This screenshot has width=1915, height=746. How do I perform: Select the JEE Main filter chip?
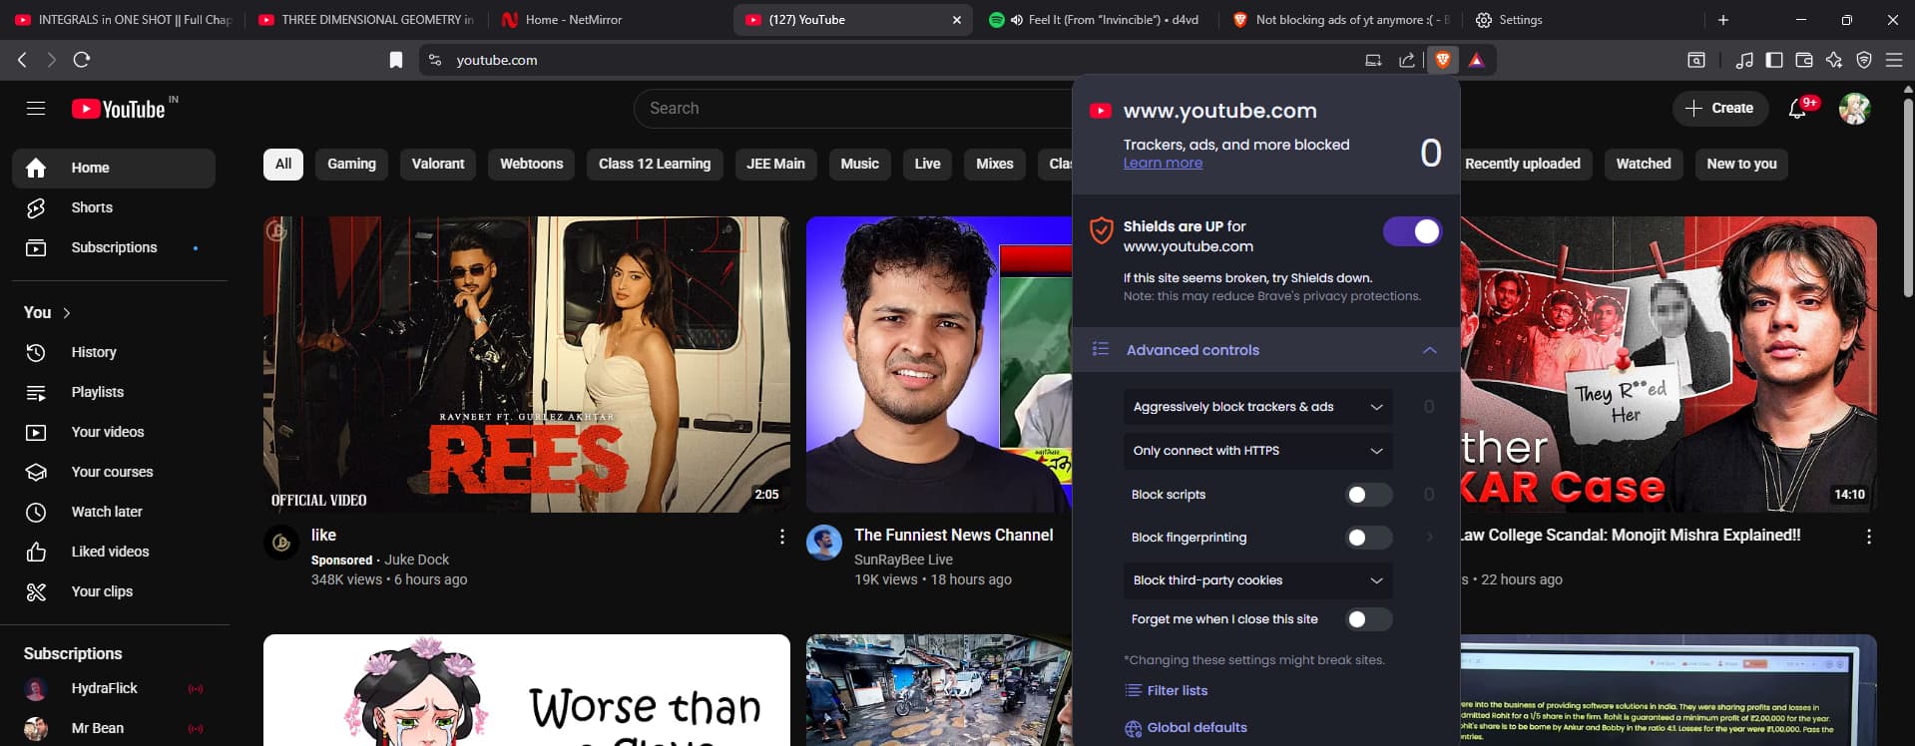775,164
